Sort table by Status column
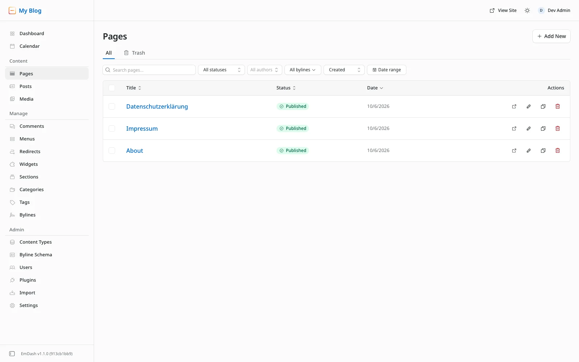The width and height of the screenshot is (579, 362). click(286, 88)
